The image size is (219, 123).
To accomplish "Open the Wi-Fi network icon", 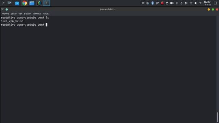I will click(191, 3).
